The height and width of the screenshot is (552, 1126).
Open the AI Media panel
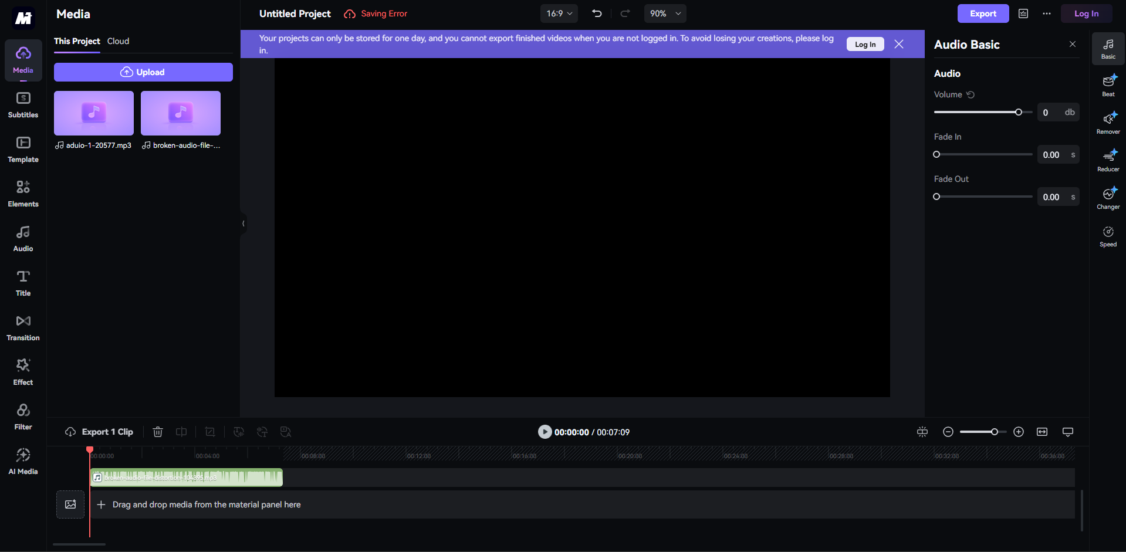[x=23, y=462]
